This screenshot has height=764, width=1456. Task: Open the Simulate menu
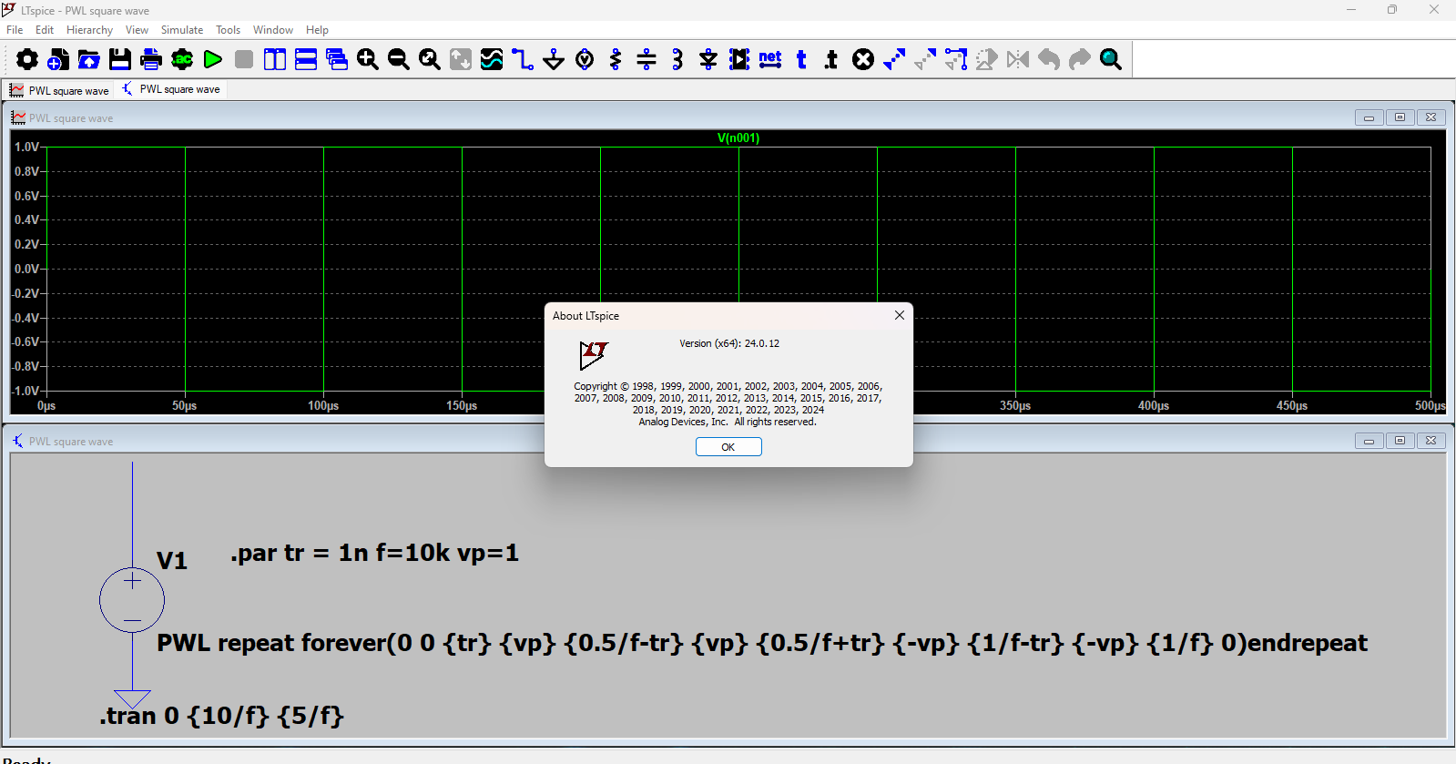[182, 30]
